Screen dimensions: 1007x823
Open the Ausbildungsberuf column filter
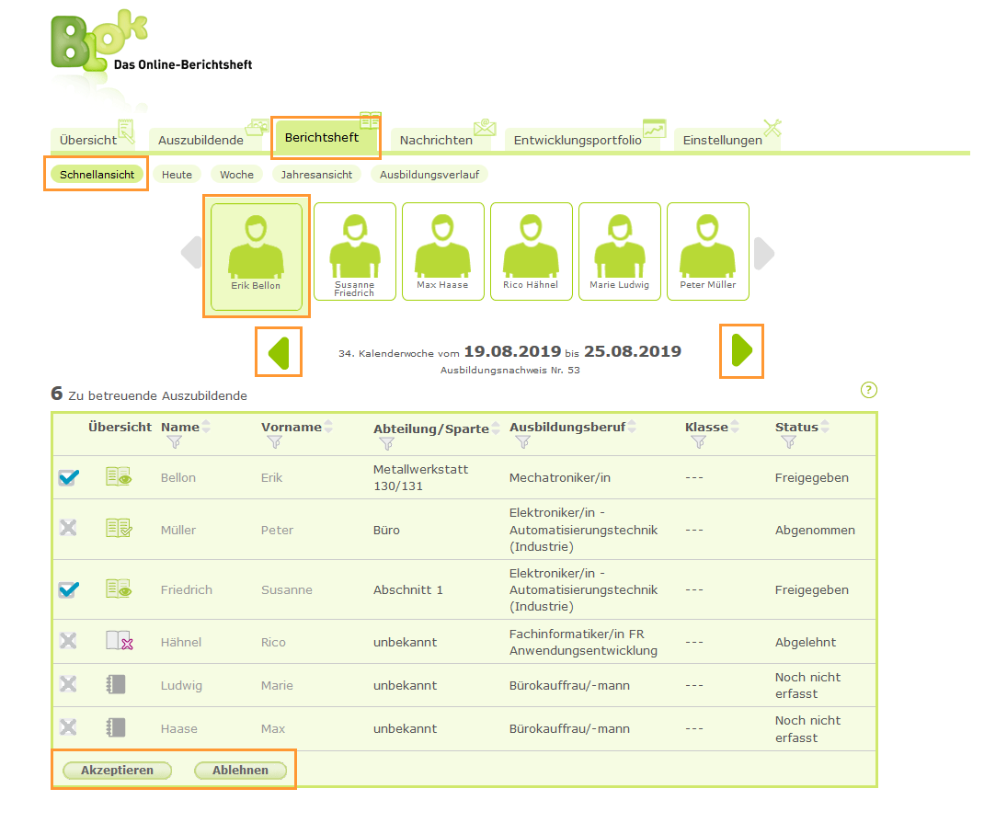[x=522, y=442]
